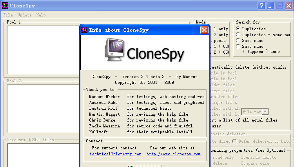Click the Bastian Rolf credit row
The image size is (294, 167).
pyautogui.click(x=130, y=108)
